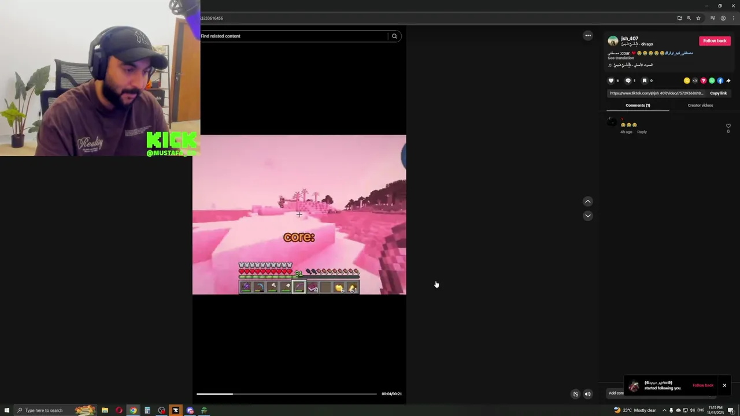The image size is (740, 416).
Task: Reply to the emoji comment
Action: coord(642,132)
